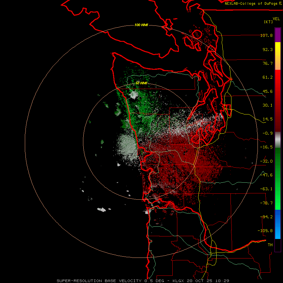Select the -32.0 velocity scale value
283x283 pixels.
coord(266,161)
